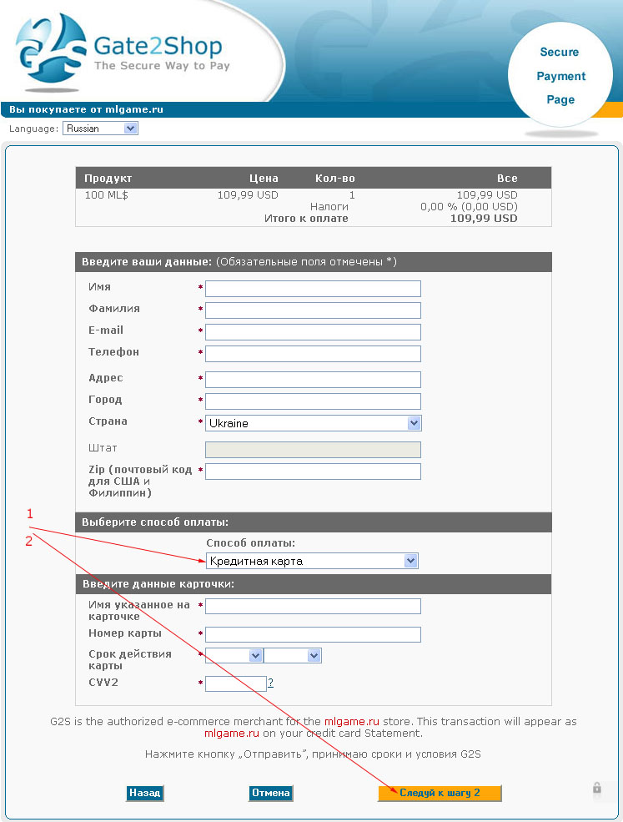The width and height of the screenshot is (623, 822).
Task: Open the card expiry year dropdown
Action: (293, 655)
